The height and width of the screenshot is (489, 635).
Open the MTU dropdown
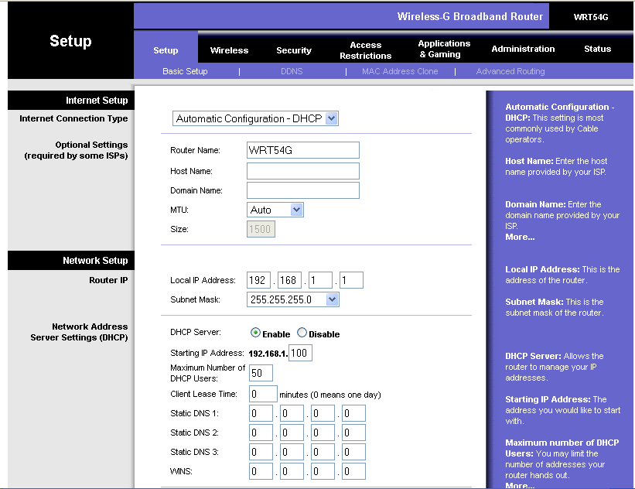tap(275, 210)
